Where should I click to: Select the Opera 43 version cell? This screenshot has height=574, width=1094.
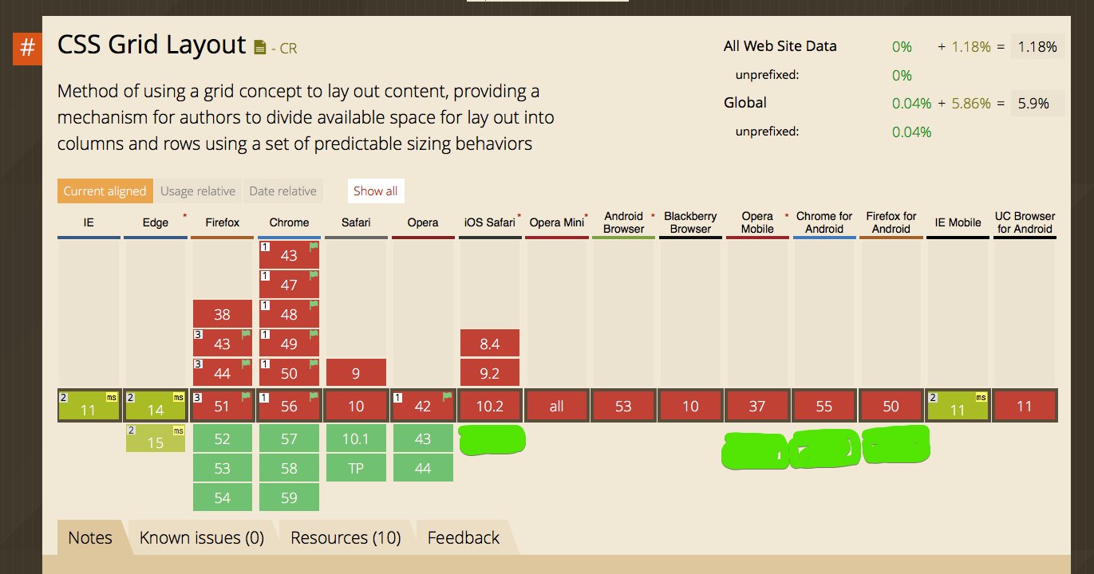point(423,438)
